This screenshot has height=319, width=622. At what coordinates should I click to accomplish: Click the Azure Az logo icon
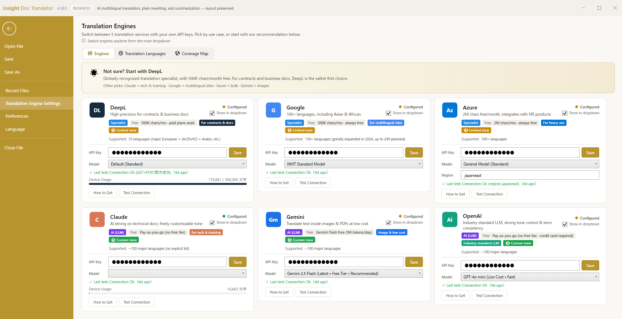point(450,110)
